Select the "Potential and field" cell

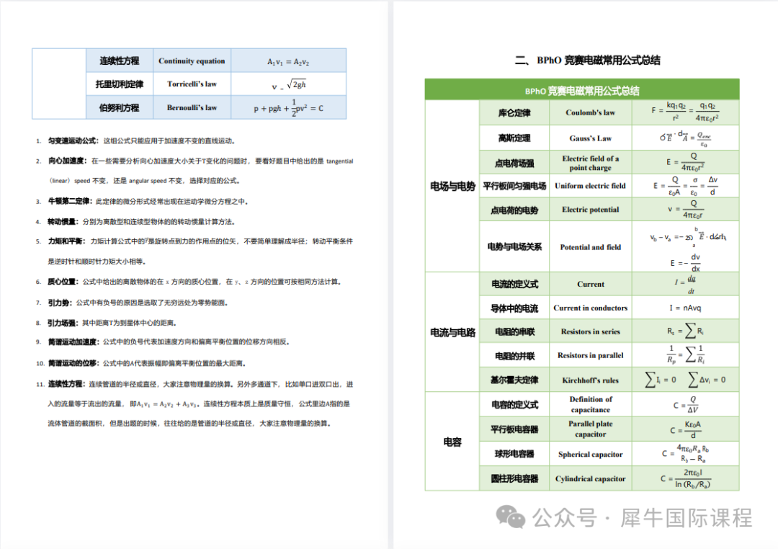(x=591, y=246)
